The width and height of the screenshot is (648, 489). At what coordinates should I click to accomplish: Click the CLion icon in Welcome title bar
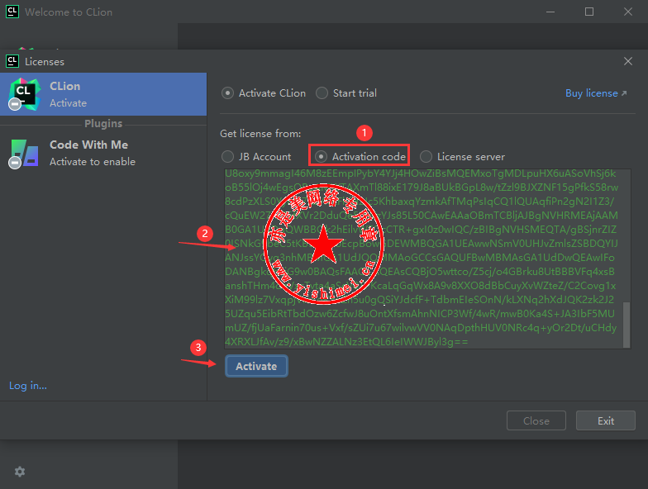12,12
